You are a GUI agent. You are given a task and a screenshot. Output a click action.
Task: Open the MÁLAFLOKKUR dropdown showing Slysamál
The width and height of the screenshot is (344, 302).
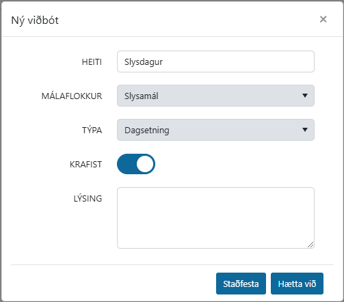click(215, 96)
